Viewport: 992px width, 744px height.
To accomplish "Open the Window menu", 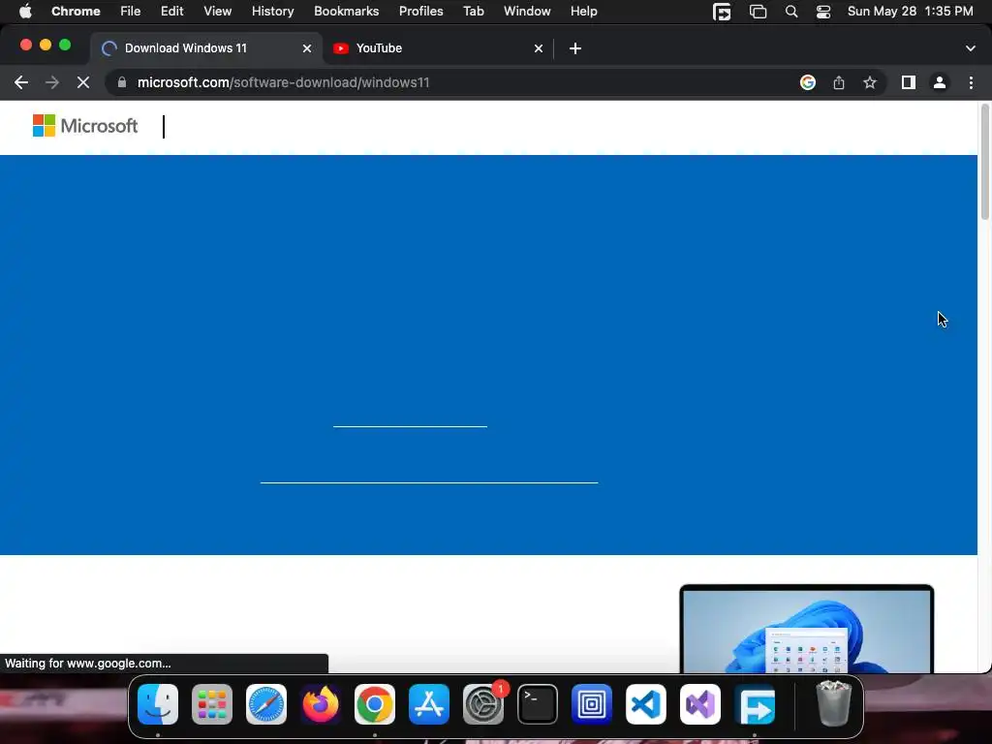I will pos(527,11).
